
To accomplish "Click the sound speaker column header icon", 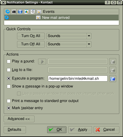I will click(33, 12).
